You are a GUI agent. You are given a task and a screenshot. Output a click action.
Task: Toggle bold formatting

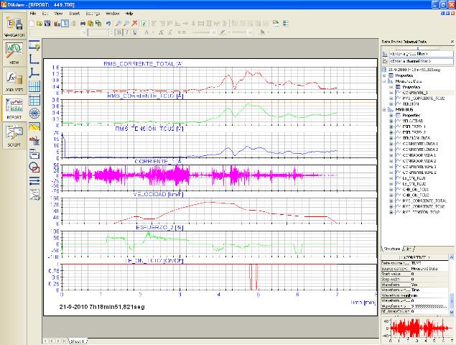(x=119, y=32)
